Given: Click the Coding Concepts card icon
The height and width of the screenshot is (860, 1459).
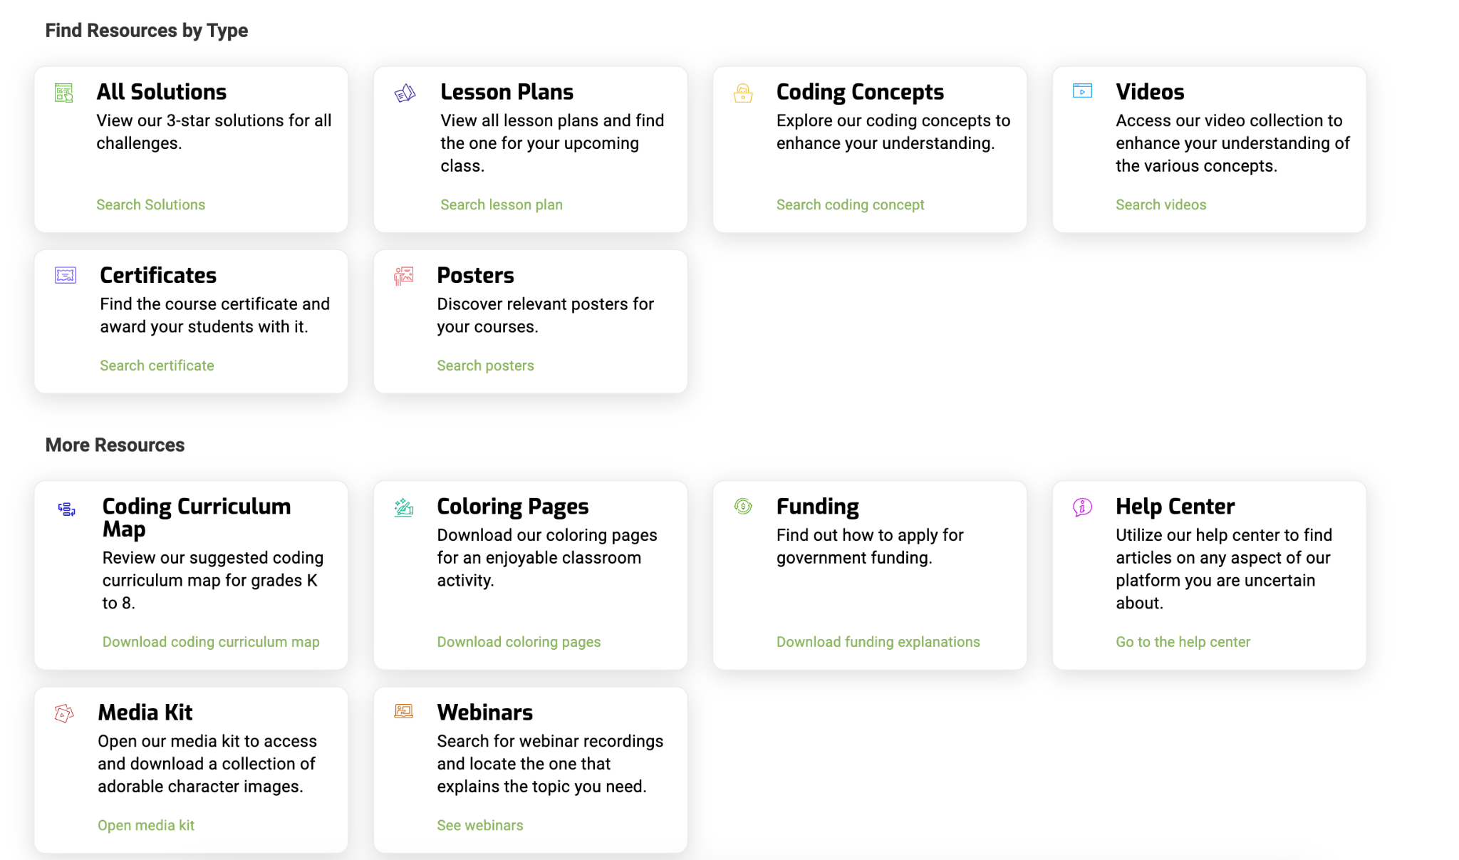Looking at the screenshot, I should point(743,93).
